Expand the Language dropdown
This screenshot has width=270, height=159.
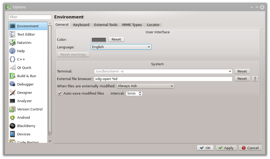coord(121,47)
